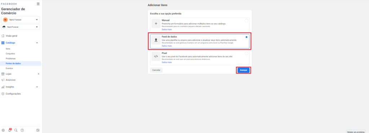This screenshot has width=369, height=133.
Task: Open Saiba mais under the Pixel option
Action: (x=166, y=63)
